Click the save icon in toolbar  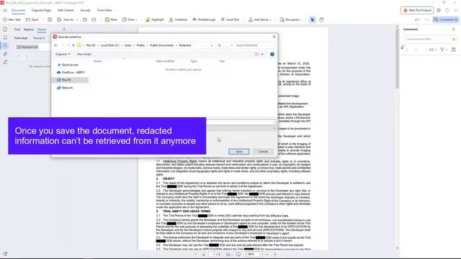[50, 19]
